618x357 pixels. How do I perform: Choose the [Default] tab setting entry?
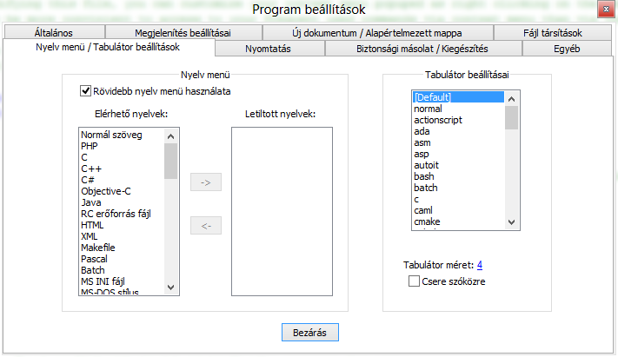[435, 97]
